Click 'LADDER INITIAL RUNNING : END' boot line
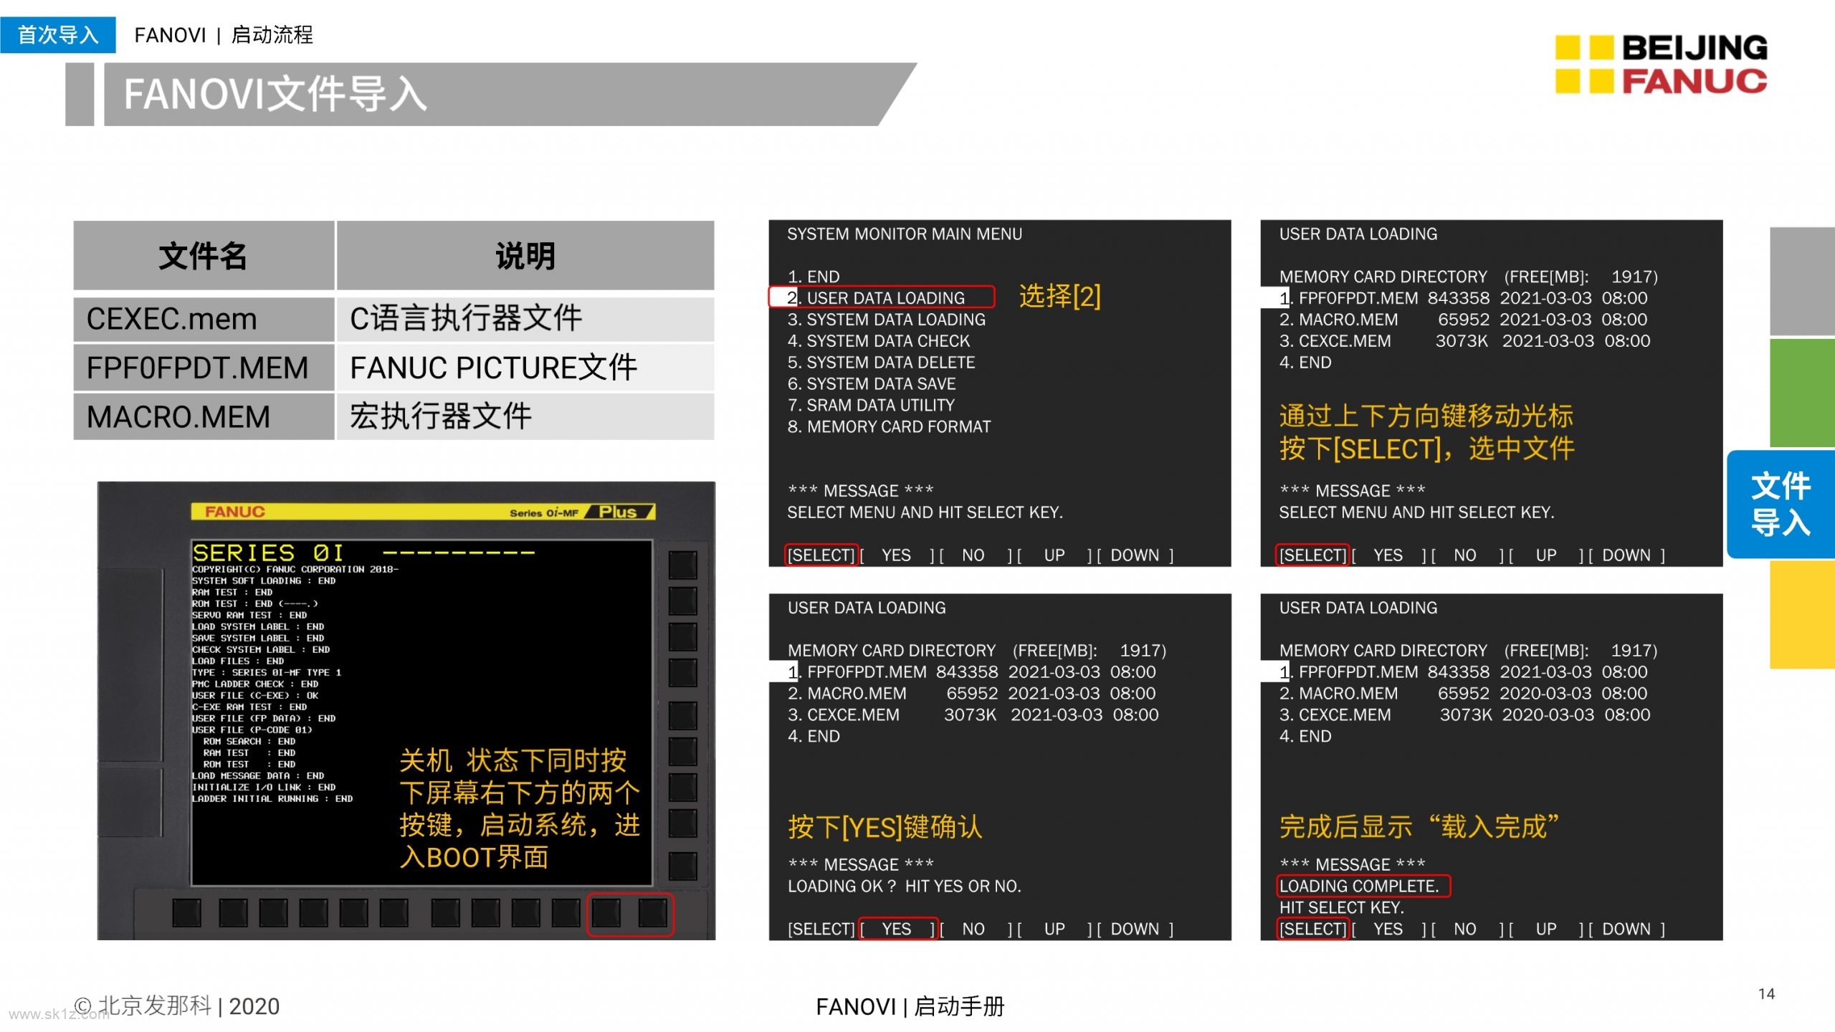The height and width of the screenshot is (1032, 1835). 272,798
